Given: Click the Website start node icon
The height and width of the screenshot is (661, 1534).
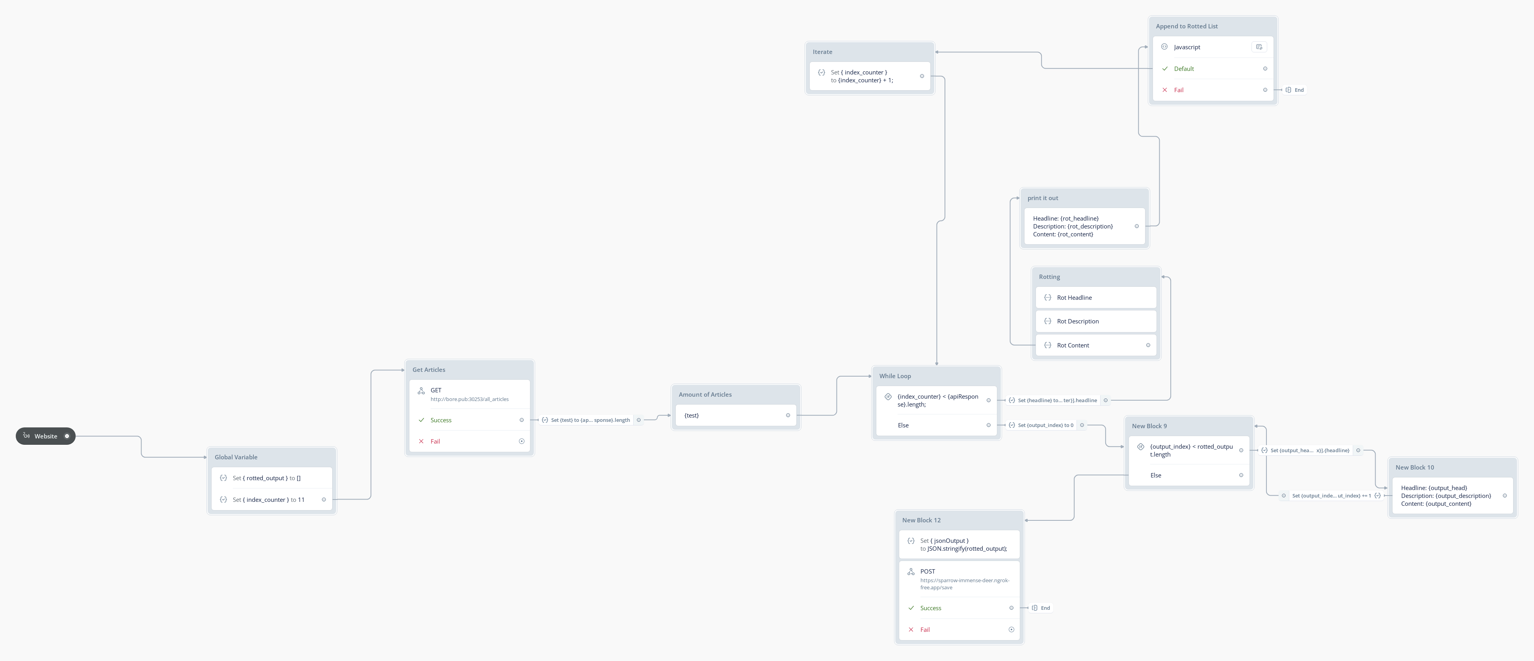Looking at the screenshot, I should [x=26, y=436].
